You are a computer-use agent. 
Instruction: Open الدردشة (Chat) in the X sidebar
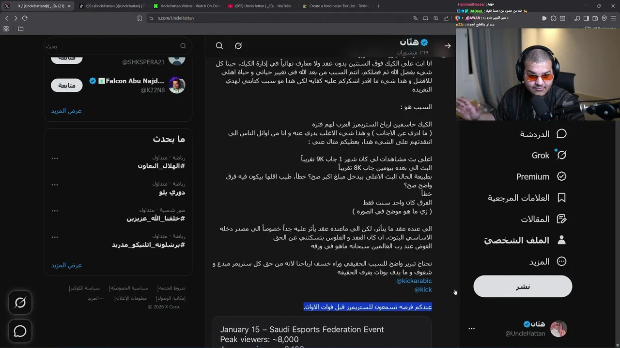click(543, 134)
